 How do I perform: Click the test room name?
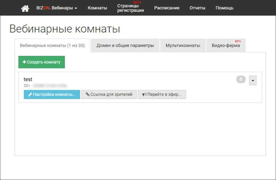28,80
